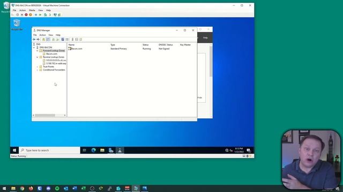
Task: Select Reverse Lookup Zones in the tree
Action: click(x=54, y=57)
